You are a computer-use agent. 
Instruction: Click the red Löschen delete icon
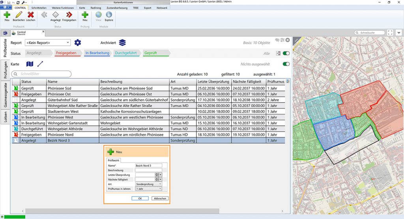(x=30, y=15)
